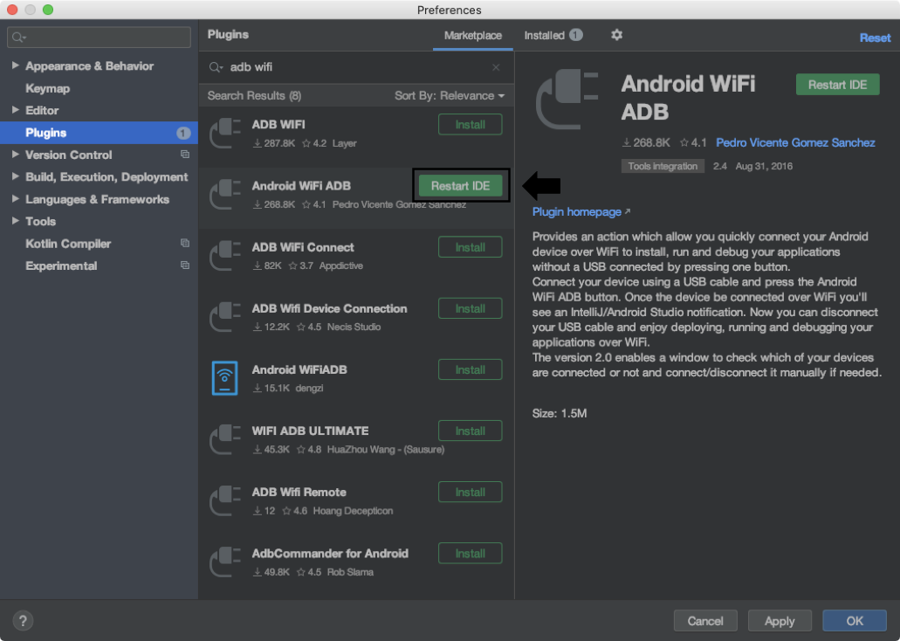Install the ADB WiFi Connect plugin

pyautogui.click(x=471, y=247)
